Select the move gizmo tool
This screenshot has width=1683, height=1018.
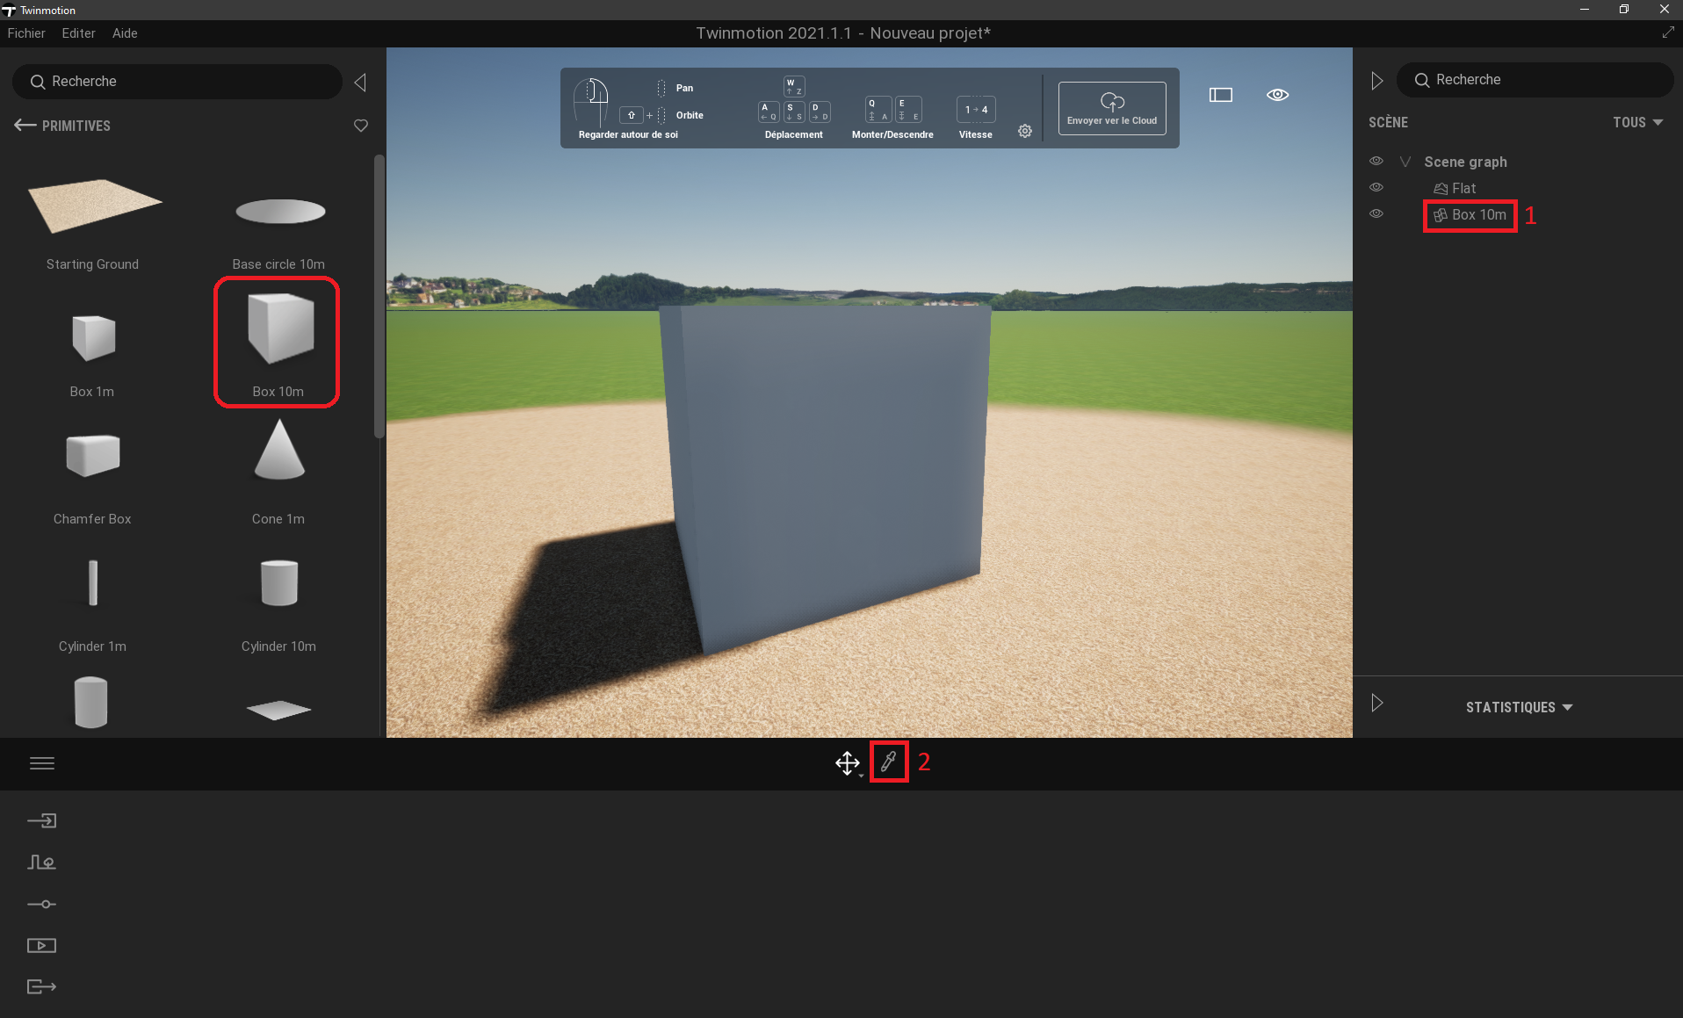[x=845, y=762]
